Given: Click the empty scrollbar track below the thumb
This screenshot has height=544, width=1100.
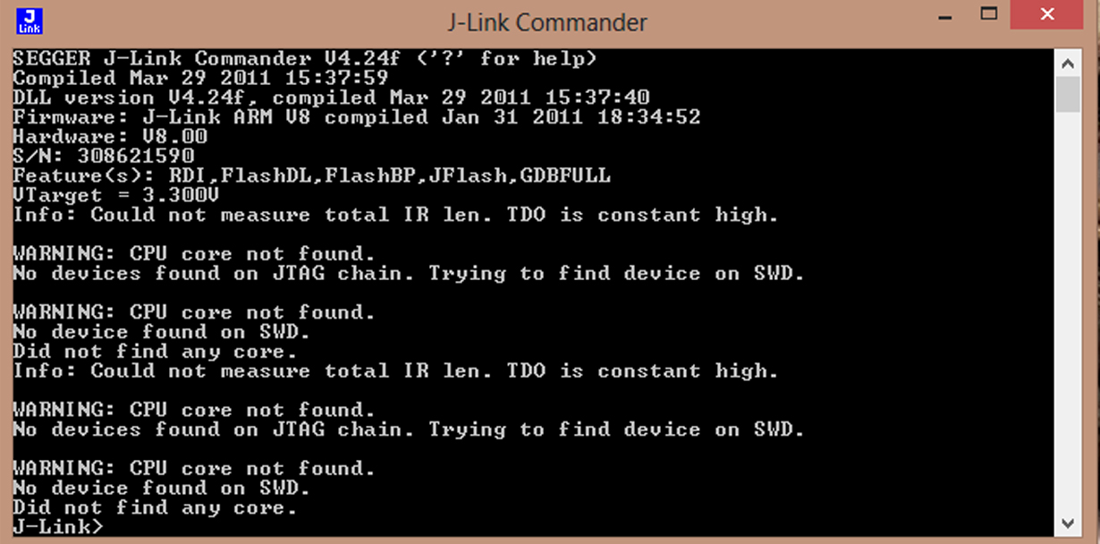Looking at the screenshot, I should pos(1068,311).
